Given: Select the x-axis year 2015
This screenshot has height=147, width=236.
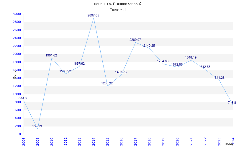Looking at the screenshot, I should point(107,142).
